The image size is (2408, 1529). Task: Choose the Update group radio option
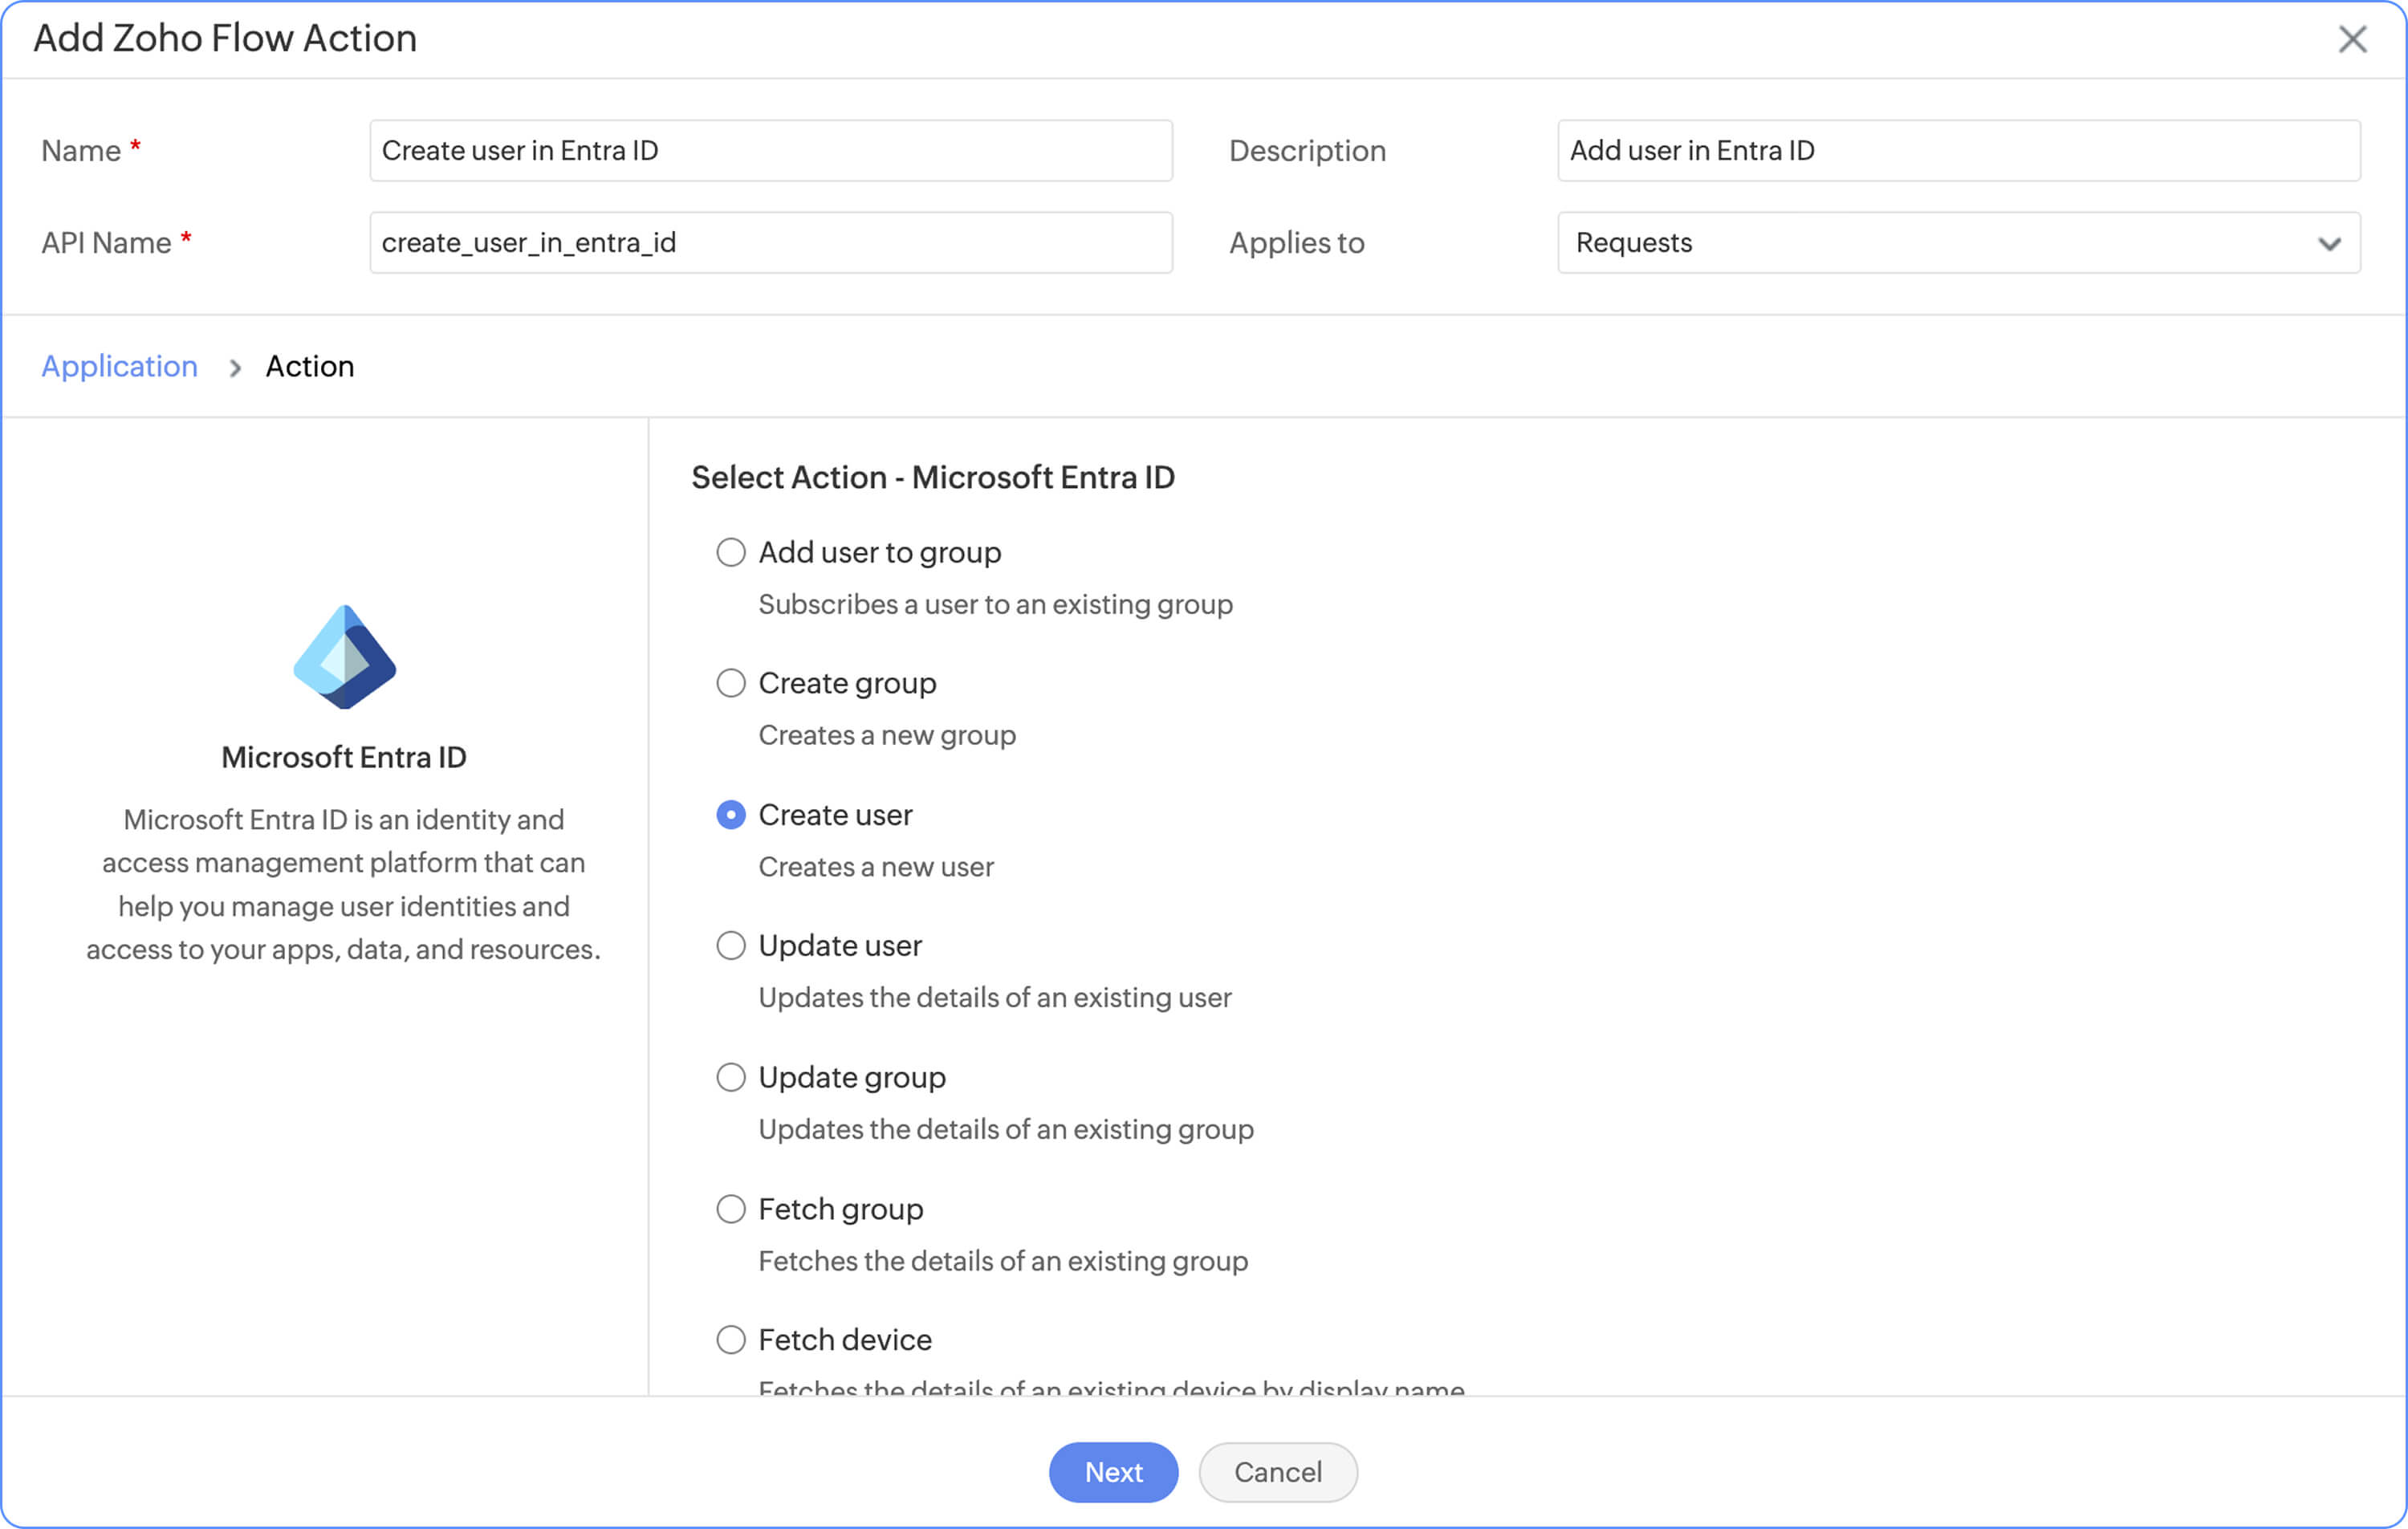pyautogui.click(x=731, y=1077)
